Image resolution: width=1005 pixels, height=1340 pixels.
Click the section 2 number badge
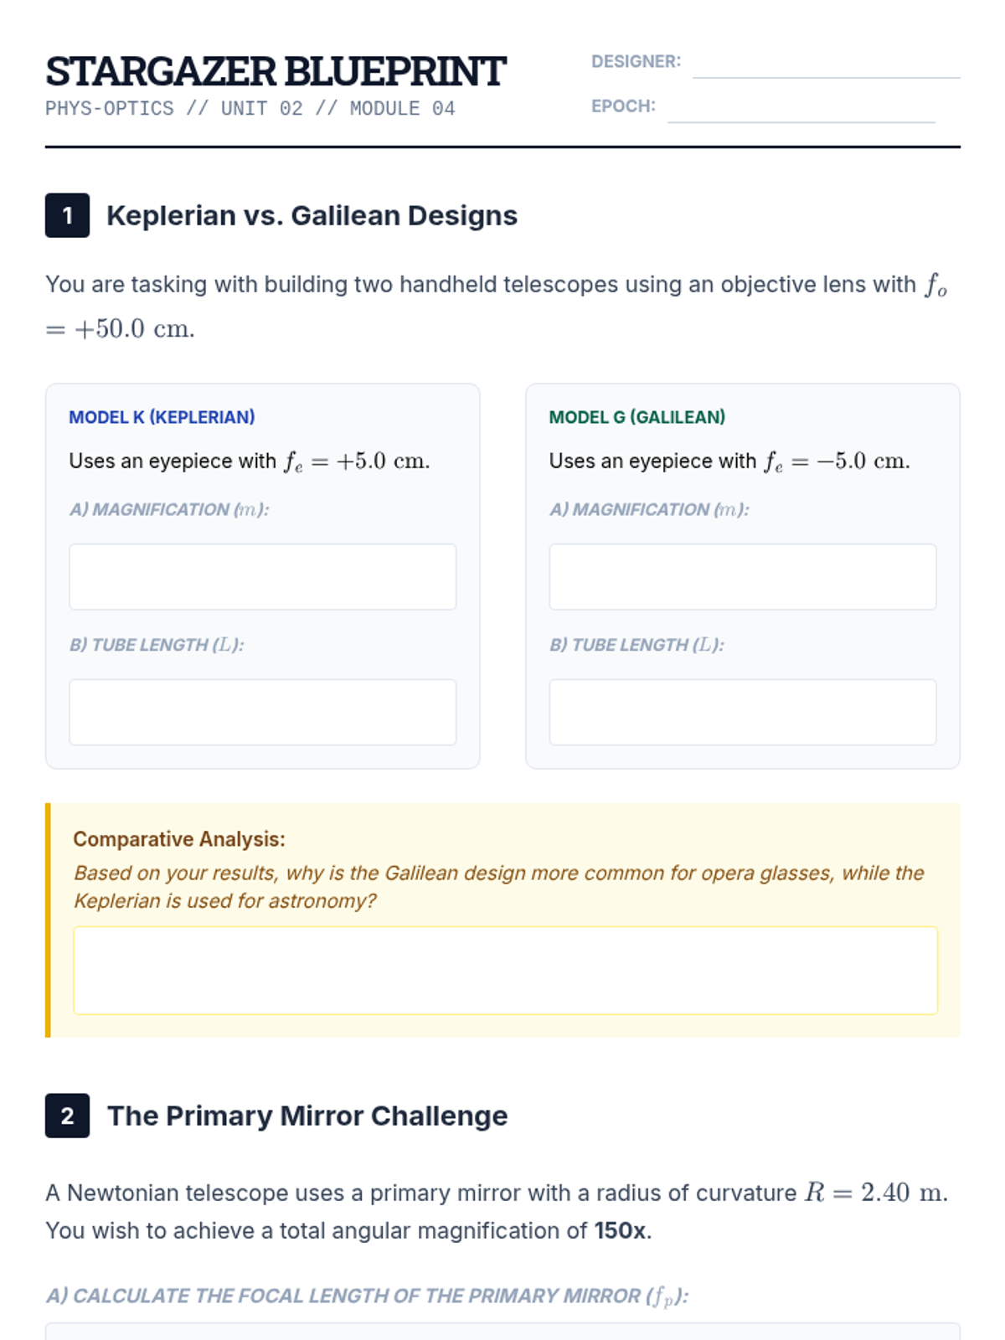tap(68, 1116)
